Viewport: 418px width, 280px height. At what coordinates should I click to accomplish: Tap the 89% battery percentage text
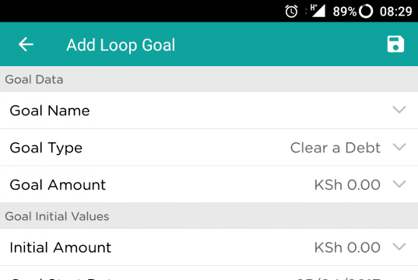click(344, 12)
